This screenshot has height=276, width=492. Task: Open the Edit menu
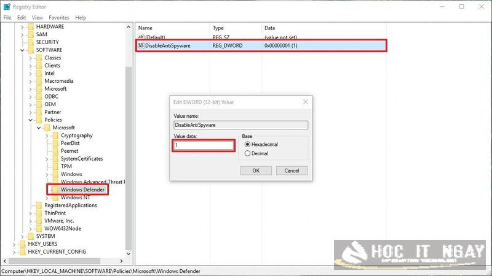click(22, 18)
